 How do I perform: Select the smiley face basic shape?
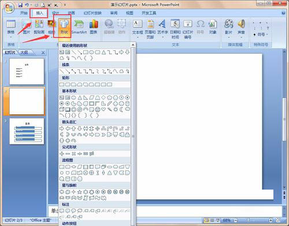click(98, 109)
